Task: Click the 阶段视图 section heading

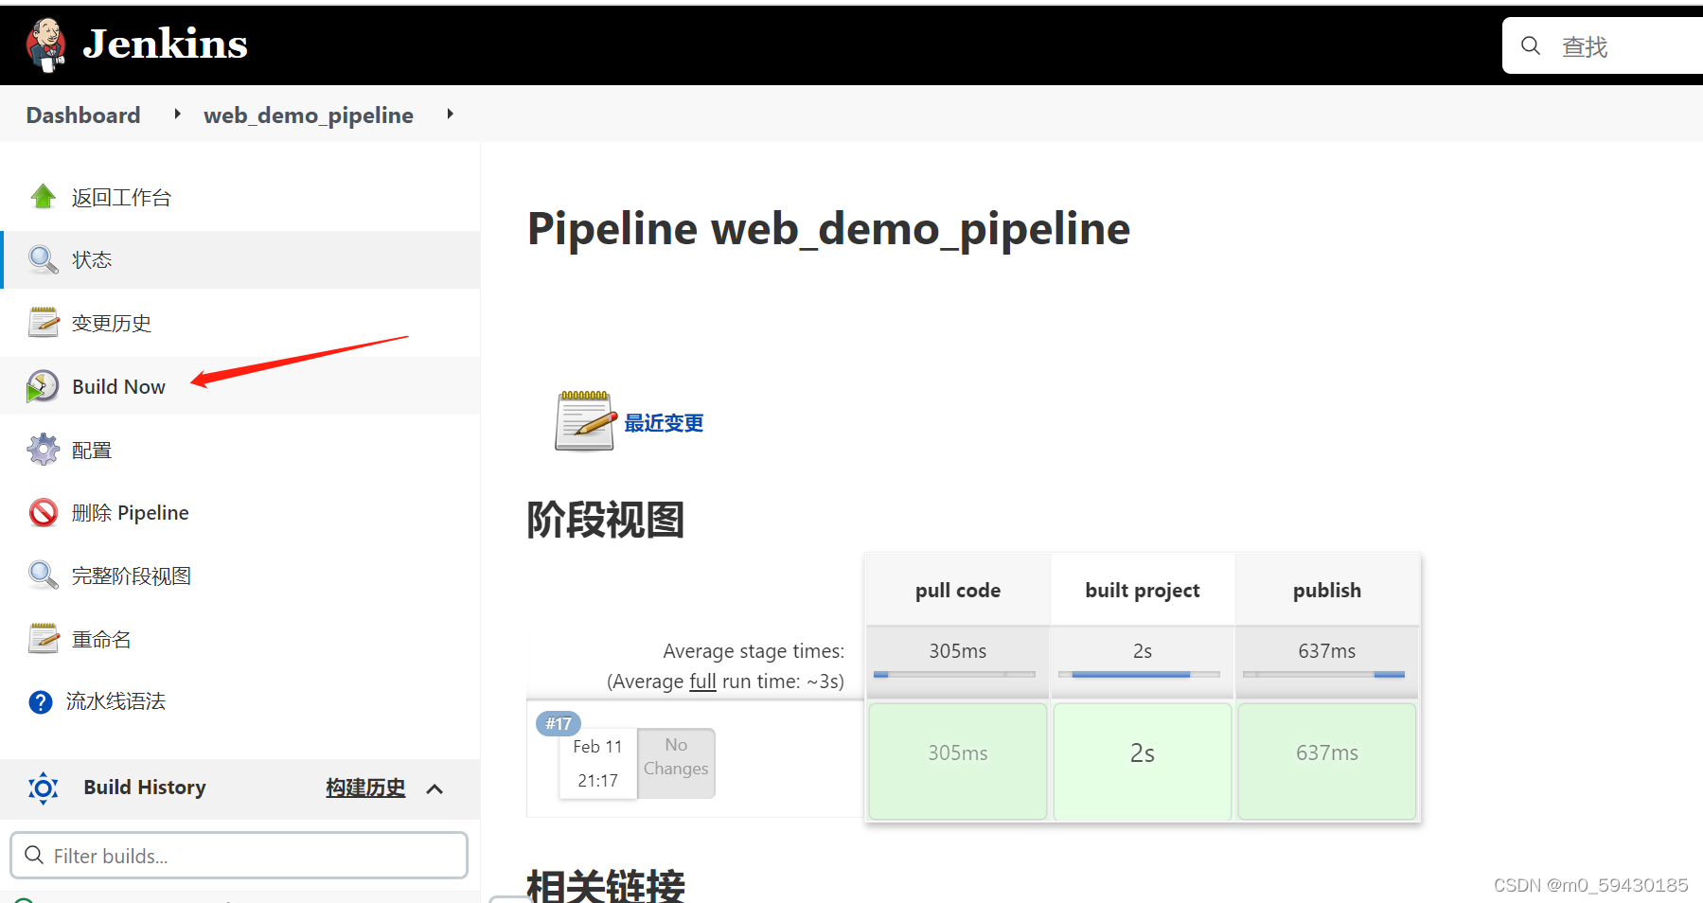Action: pyautogui.click(x=606, y=520)
